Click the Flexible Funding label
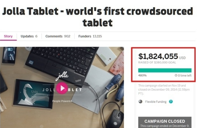Image resolution: width=197 pixels, height=128 pixels. pos(156,102)
